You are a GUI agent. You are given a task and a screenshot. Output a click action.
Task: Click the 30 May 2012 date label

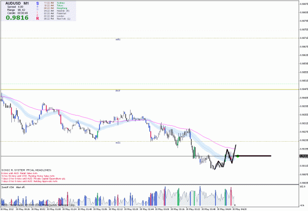[x=7, y=209]
